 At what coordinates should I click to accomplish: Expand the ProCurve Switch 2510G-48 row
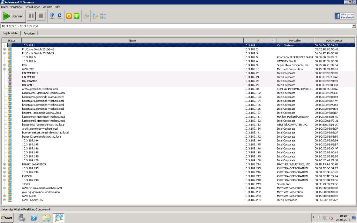point(5,49)
